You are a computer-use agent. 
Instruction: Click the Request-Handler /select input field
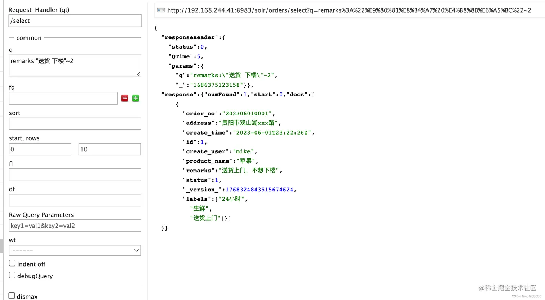pyautogui.click(x=75, y=21)
